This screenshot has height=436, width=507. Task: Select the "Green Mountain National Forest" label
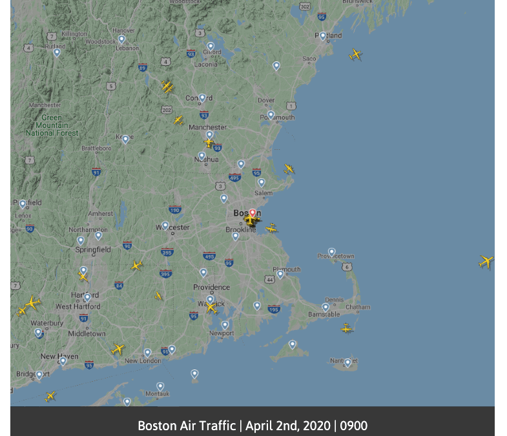(x=52, y=125)
